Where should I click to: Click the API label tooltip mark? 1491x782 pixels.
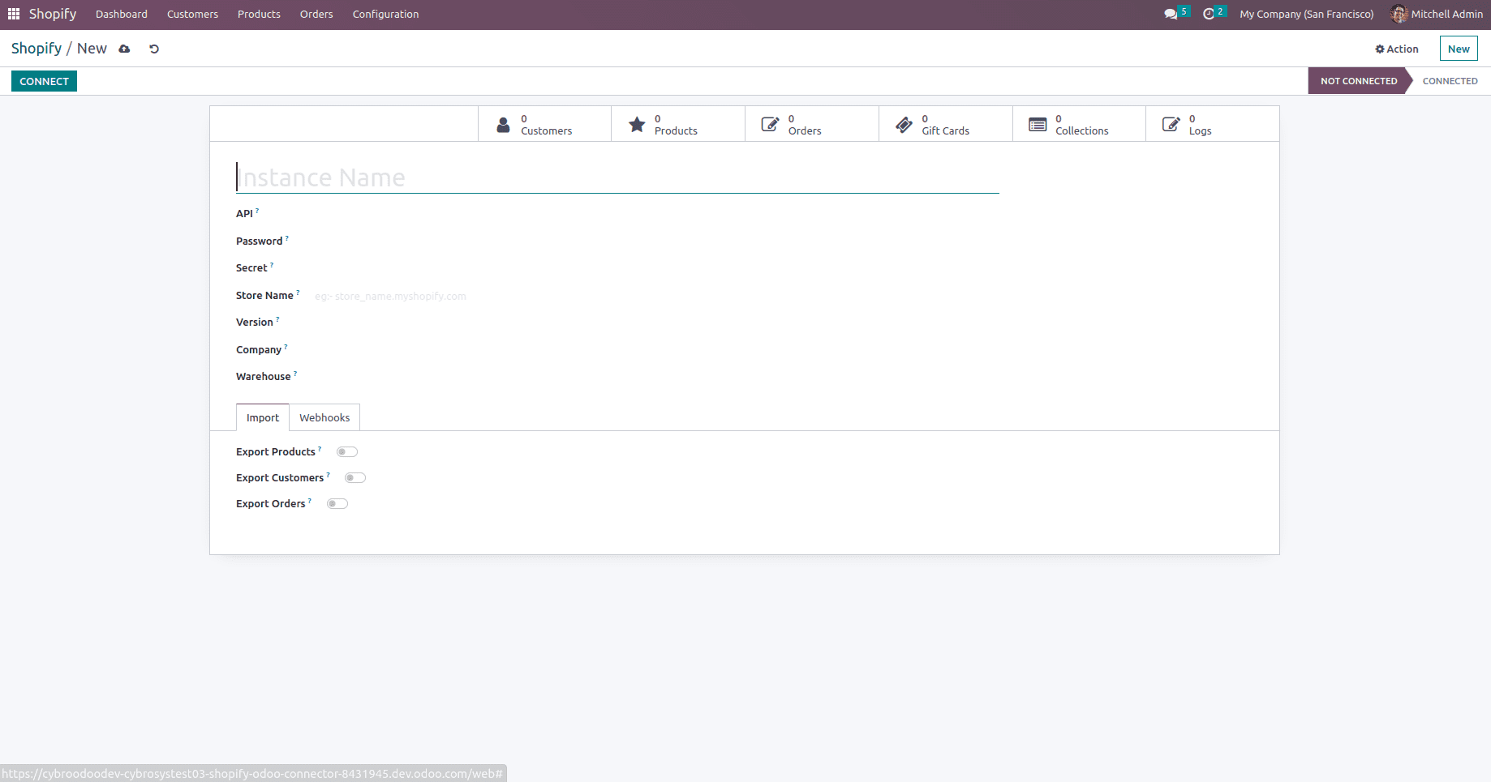tap(257, 211)
